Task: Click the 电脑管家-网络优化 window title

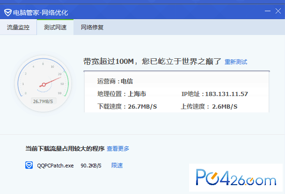Action: click(40, 13)
